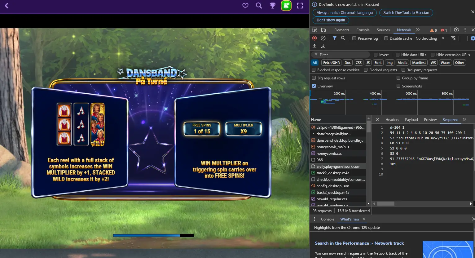The image size is (475, 258).
Task: Click Switch DevTools to Russian
Action: point(406,13)
